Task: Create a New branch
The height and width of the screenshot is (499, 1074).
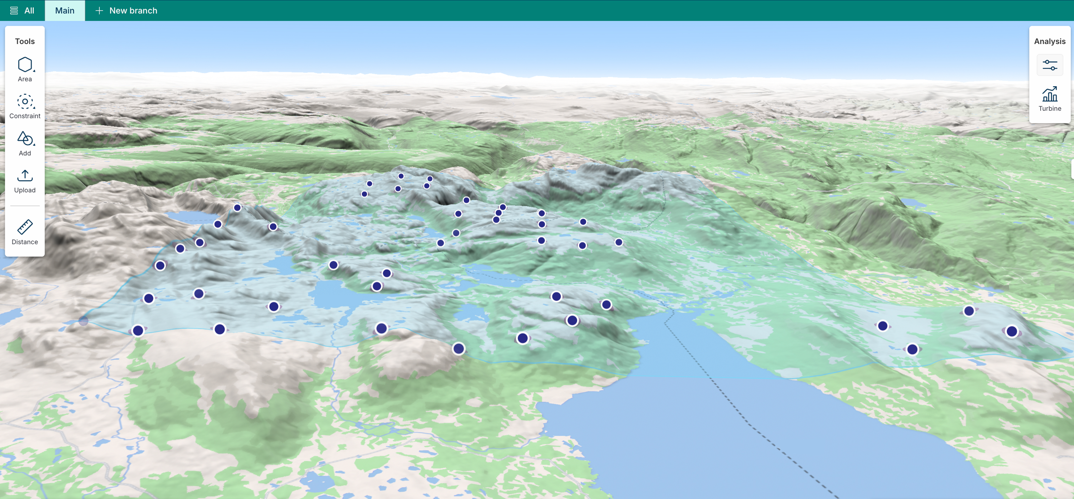Action: (x=126, y=10)
